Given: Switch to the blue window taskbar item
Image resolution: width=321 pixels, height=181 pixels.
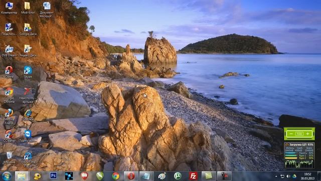Looking at the screenshot, I should [146, 176].
